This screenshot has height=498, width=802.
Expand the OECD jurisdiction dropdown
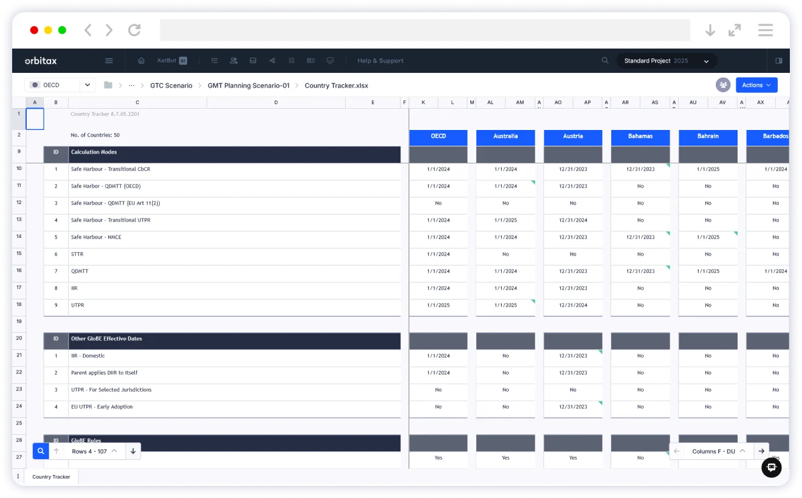[x=87, y=85]
